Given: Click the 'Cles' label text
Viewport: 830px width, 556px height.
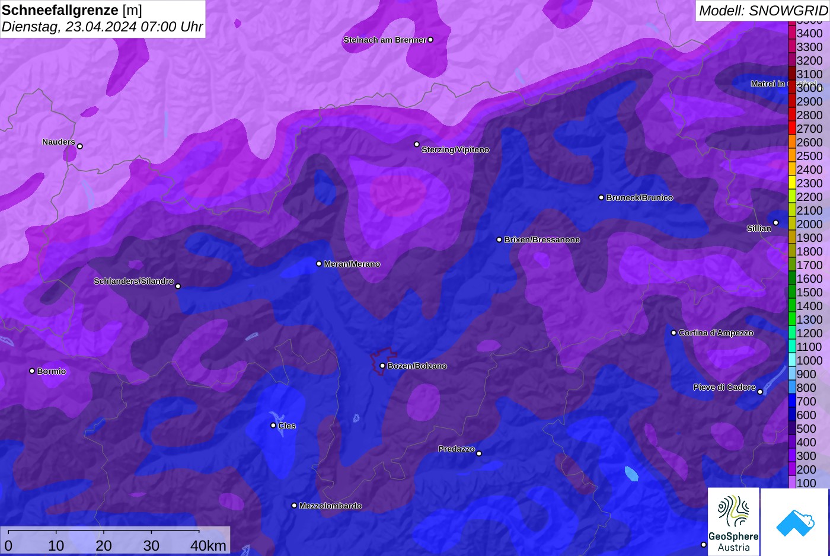Looking at the screenshot, I should coord(287,426).
